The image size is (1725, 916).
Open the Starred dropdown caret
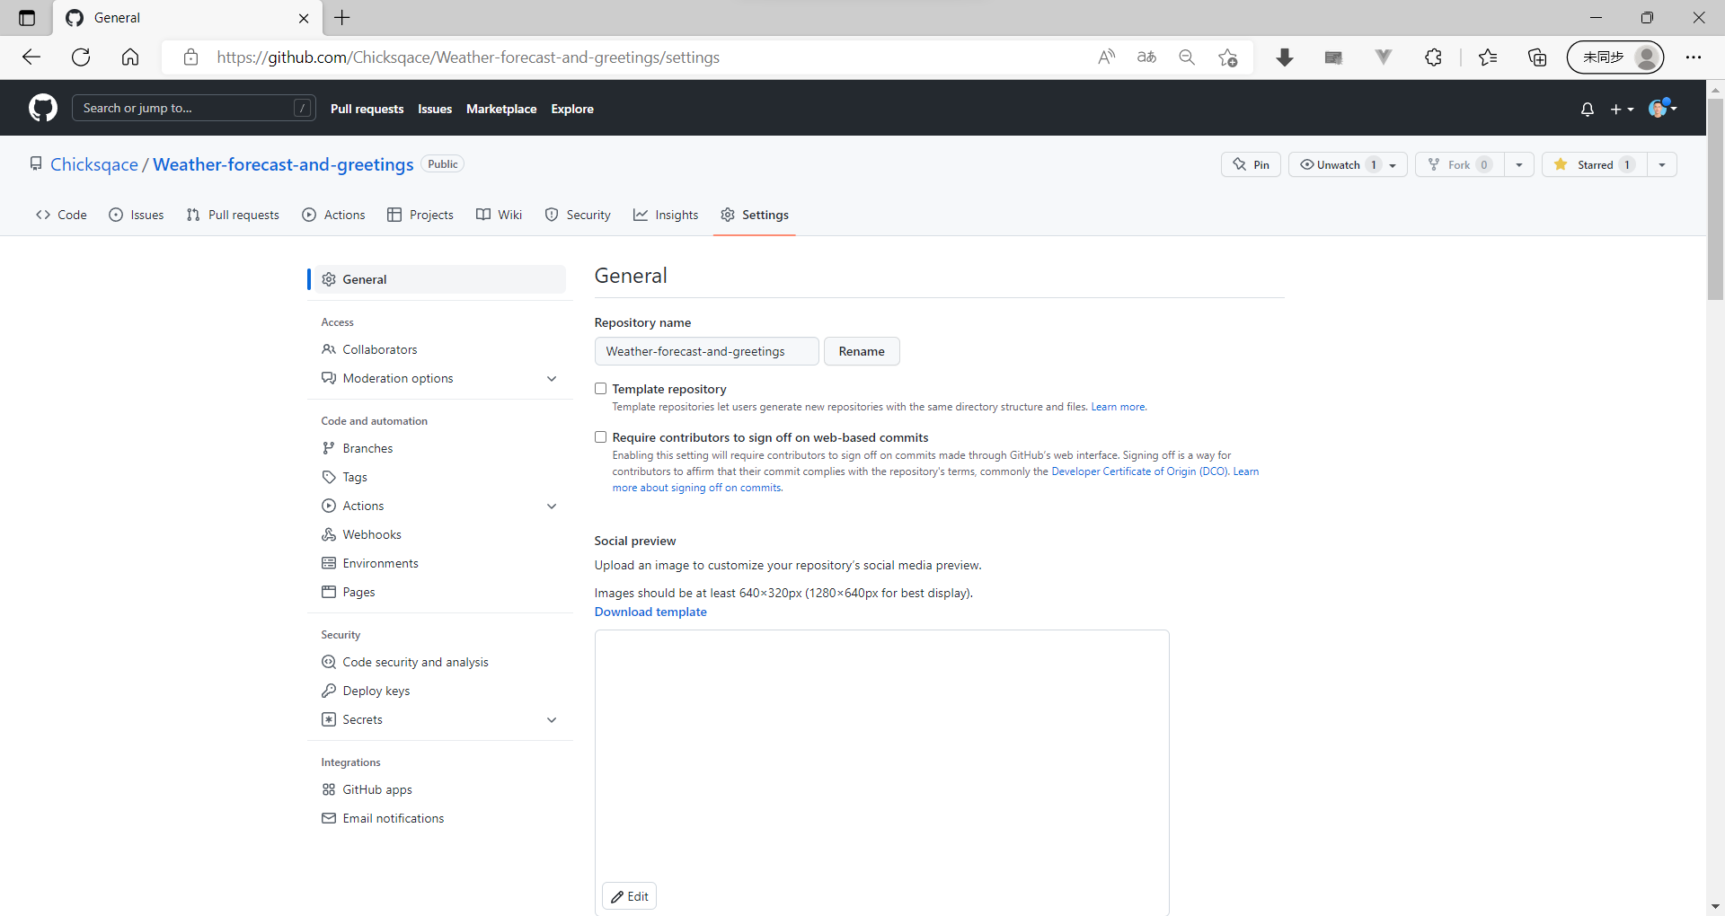[x=1661, y=164]
